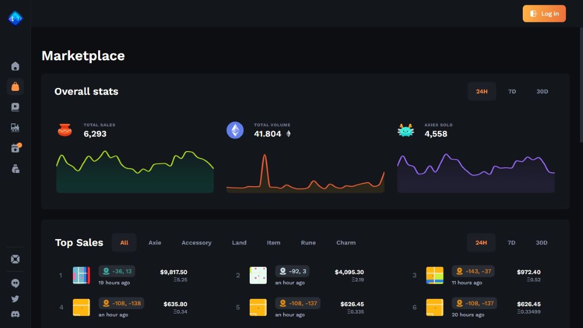Click the blue app logo in the sidebar
Viewport: 583px width, 328px height.
15,18
